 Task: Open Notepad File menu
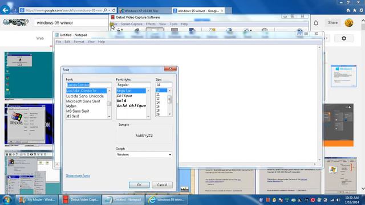58,42
